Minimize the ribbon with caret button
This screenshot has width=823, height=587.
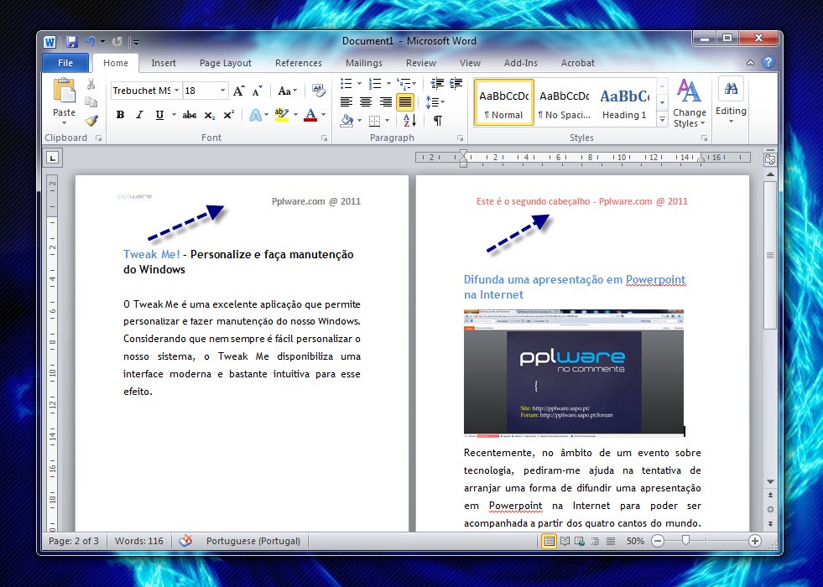tap(750, 62)
